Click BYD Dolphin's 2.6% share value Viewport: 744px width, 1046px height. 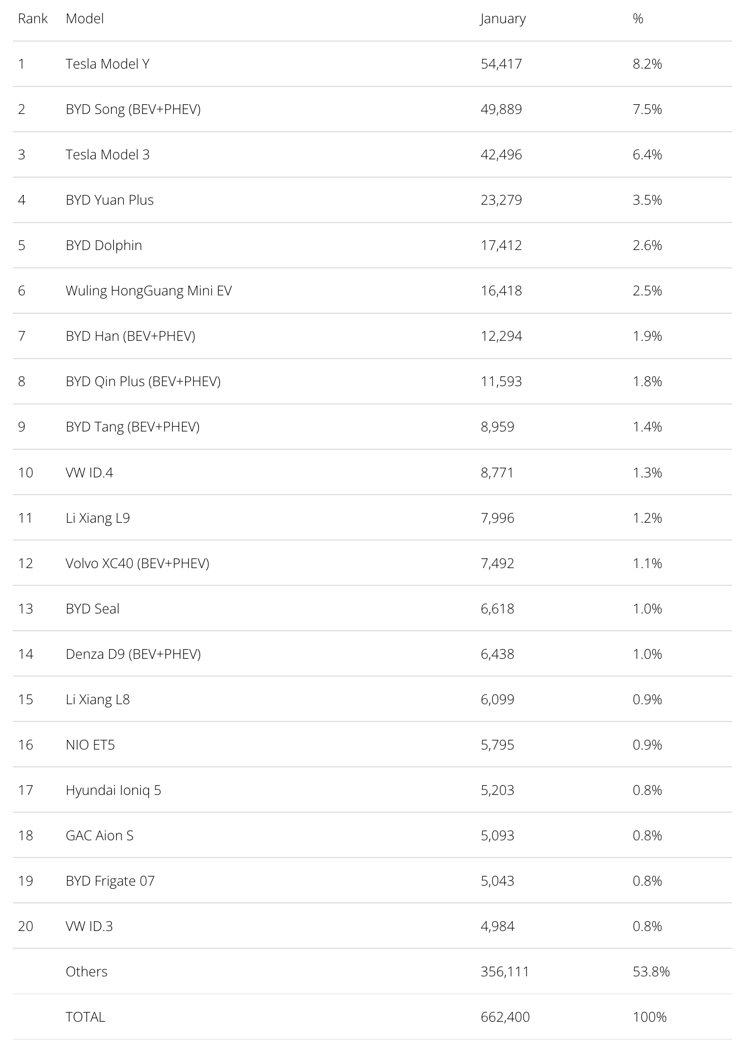(647, 245)
